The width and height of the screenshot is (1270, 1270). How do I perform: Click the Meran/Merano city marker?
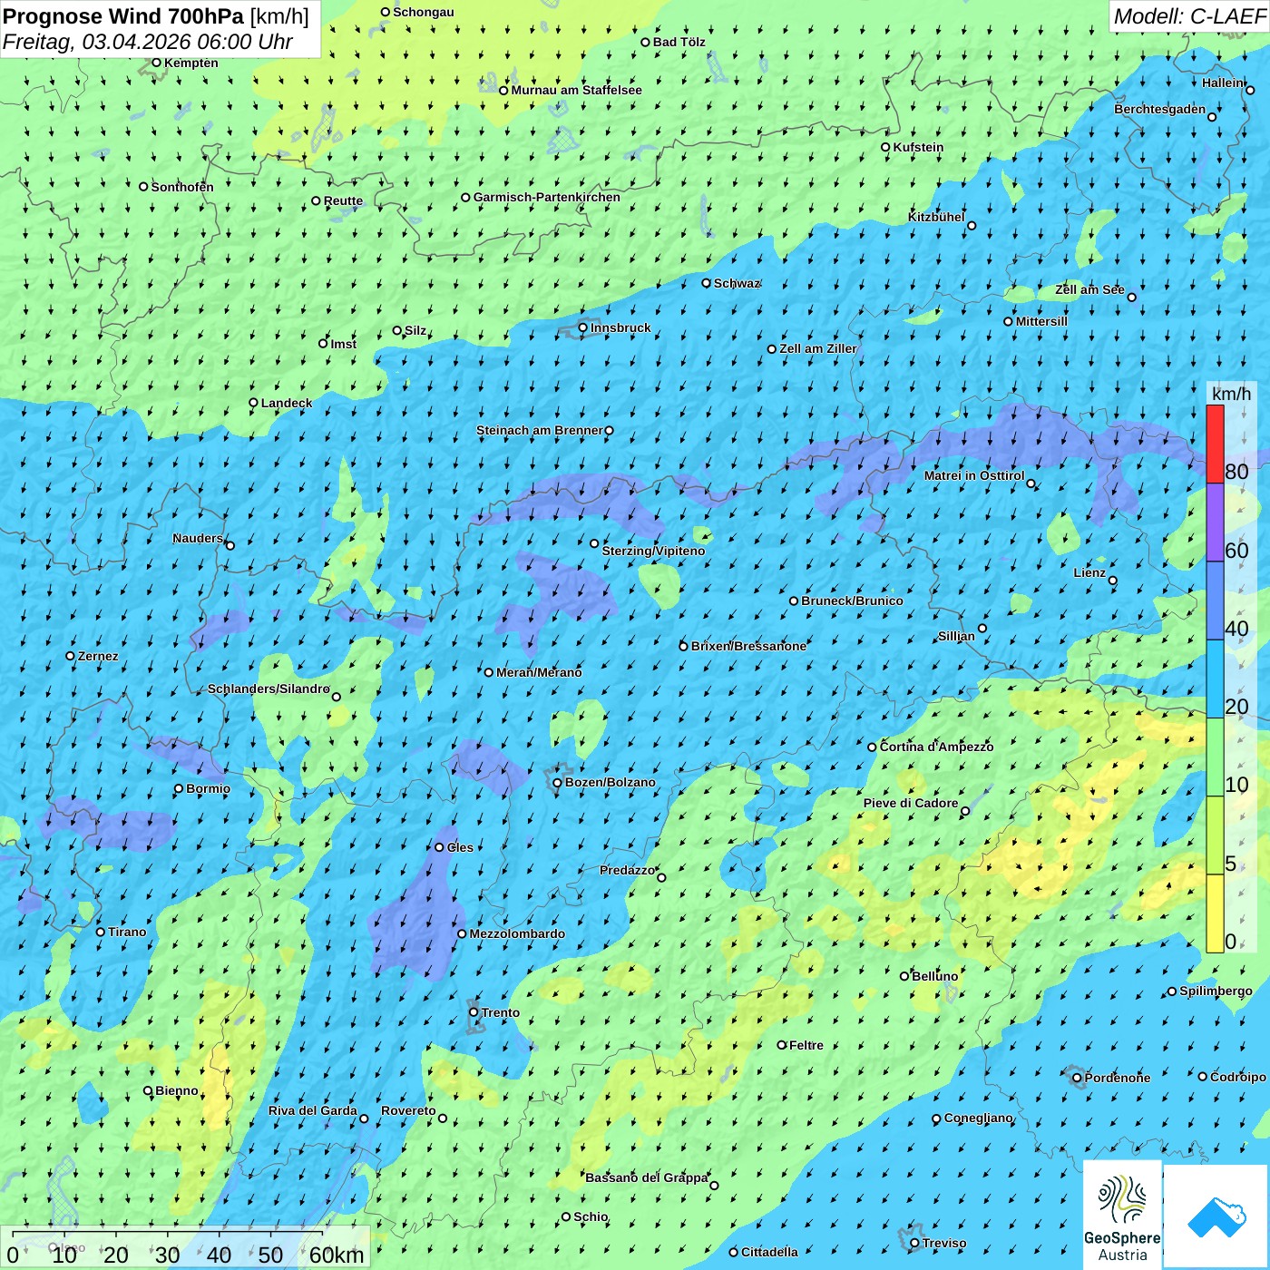click(x=489, y=672)
